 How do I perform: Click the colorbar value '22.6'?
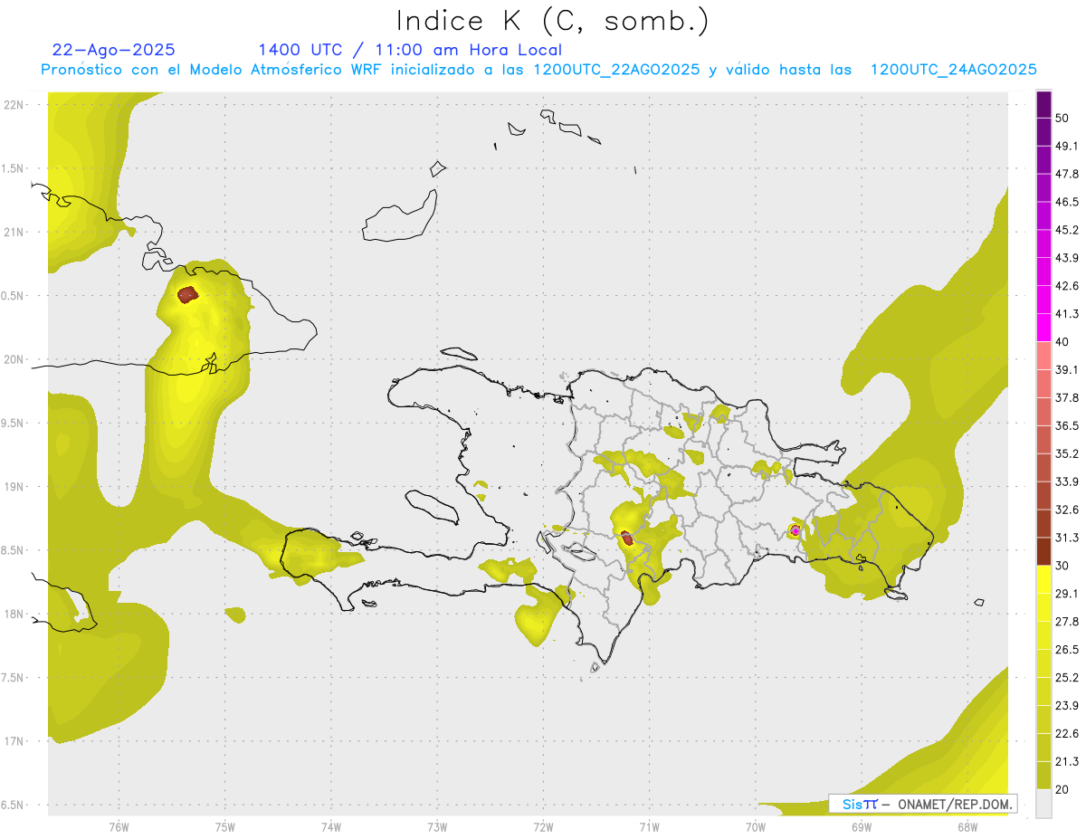coord(1067,734)
